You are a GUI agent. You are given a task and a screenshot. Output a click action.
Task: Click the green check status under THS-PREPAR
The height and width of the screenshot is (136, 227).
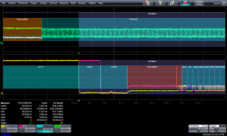30,123
